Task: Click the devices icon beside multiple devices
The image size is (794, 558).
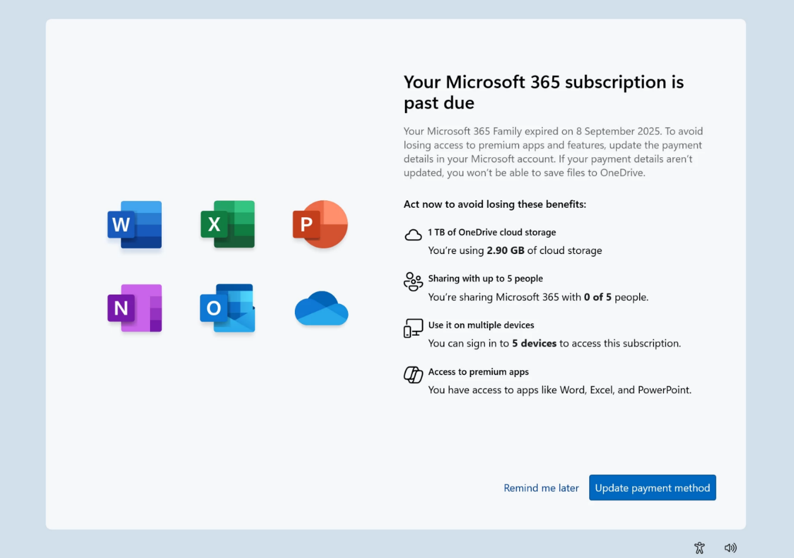Action: (413, 328)
